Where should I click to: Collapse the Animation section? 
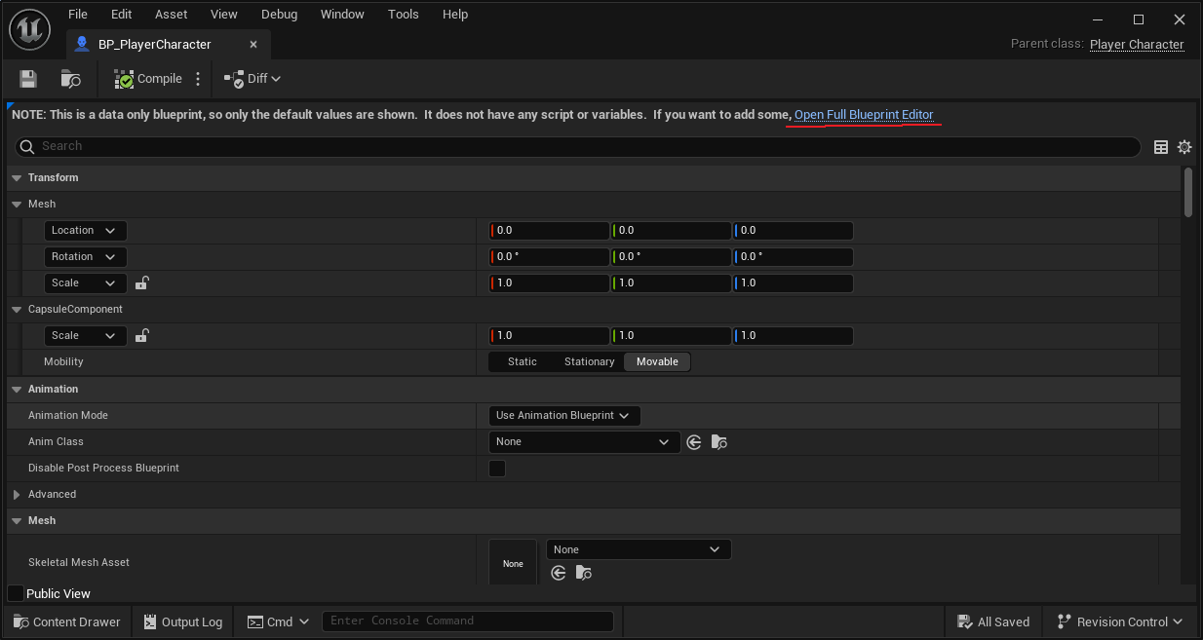point(17,389)
